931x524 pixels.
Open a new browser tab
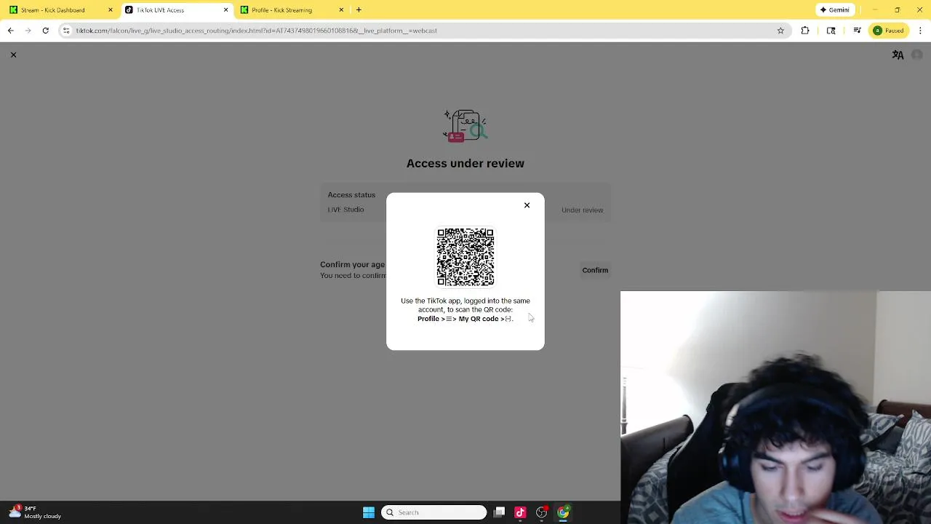(359, 10)
